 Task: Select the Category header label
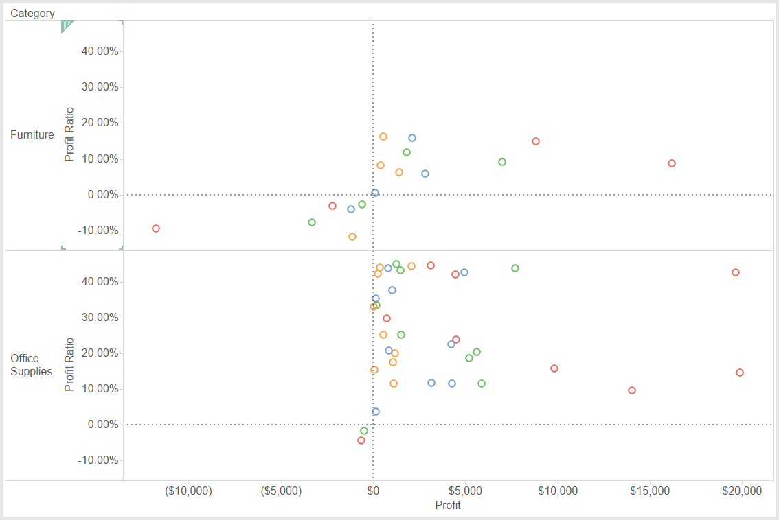32,13
